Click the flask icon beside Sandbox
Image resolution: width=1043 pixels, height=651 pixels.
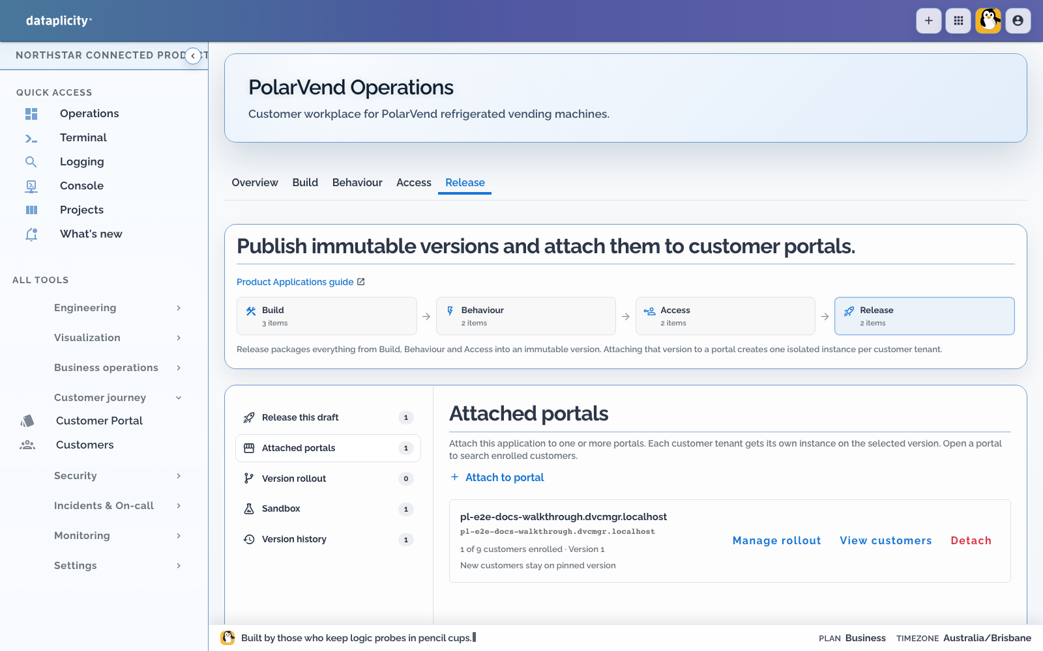tap(249, 509)
